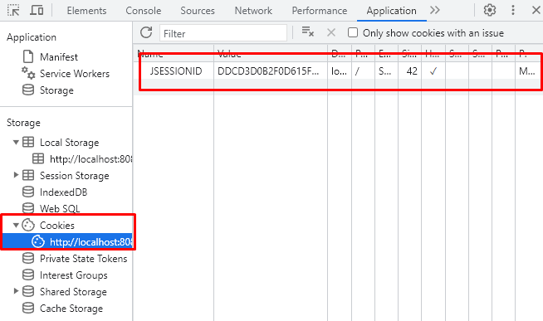Click the cookie Filter field

223,33
